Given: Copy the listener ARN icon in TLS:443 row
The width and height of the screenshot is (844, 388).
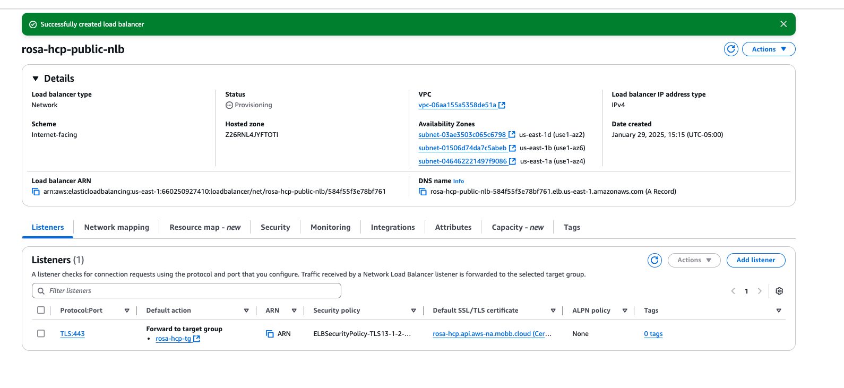Looking at the screenshot, I should (270, 334).
